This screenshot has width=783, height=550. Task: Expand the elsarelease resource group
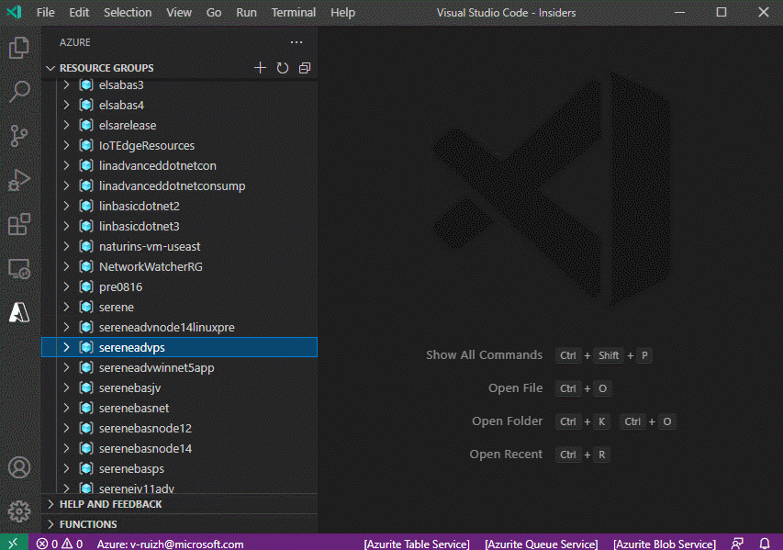[x=66, y=126]
